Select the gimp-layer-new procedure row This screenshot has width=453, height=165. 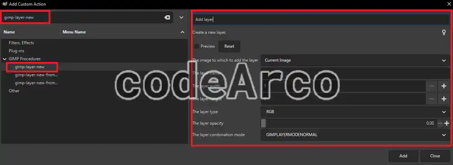click(x=94, y=67)
